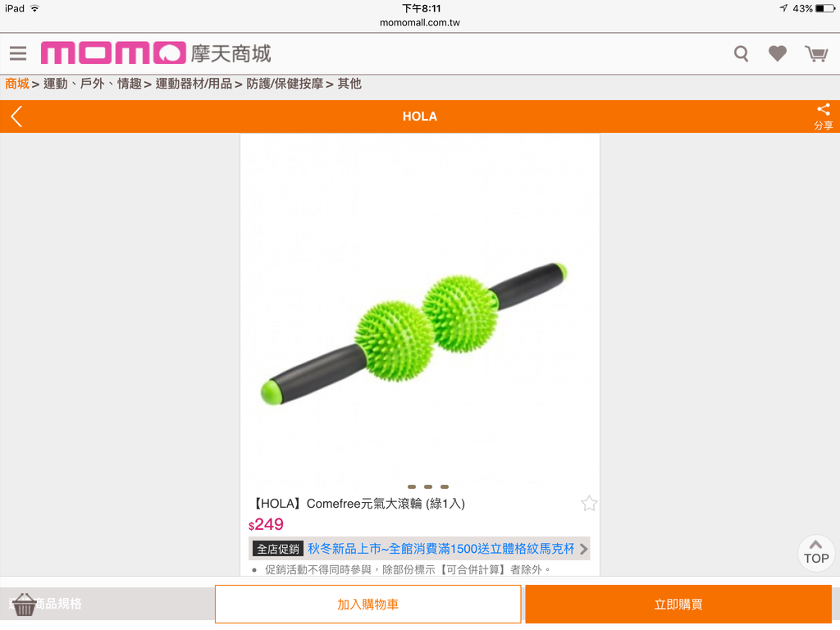This screenshot has height=630, width=840.
Task: Go back using the left arrow
Action: (16, 116)
